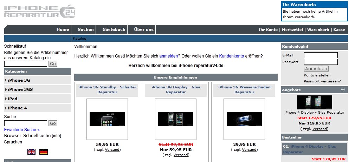Screen dimensions: 349x162
Task: Click the Standby Schalter product image
Action: (x=107, y=119)
